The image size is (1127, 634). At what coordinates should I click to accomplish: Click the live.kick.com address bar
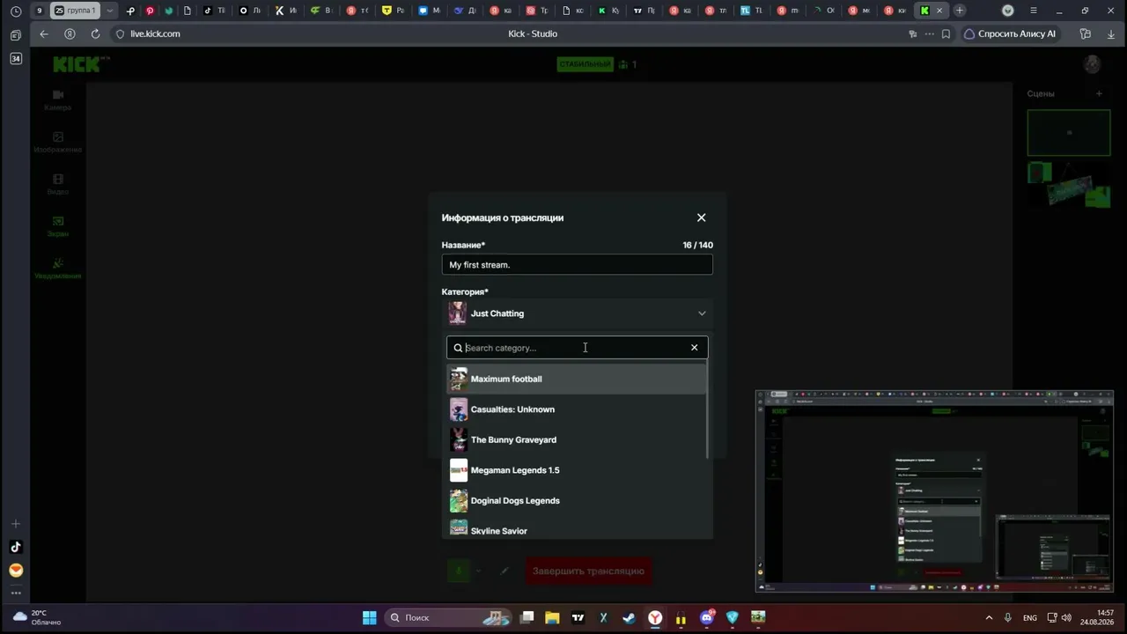155,33
